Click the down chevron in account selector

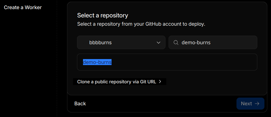159,43
